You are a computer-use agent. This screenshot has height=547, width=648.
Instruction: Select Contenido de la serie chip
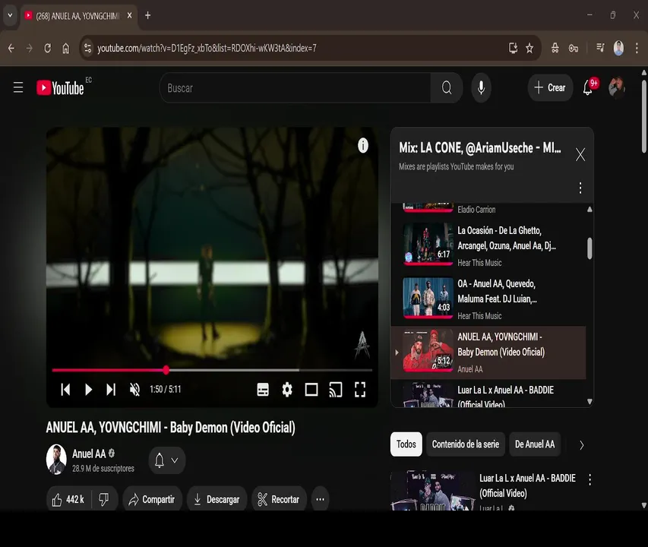coord(466,444)
